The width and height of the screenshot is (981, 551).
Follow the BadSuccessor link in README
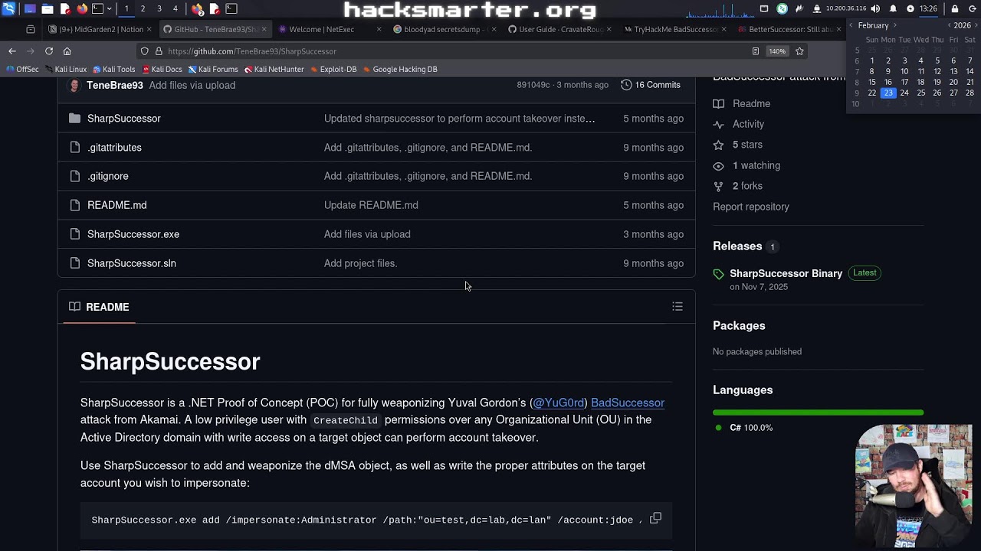point(628,403)
